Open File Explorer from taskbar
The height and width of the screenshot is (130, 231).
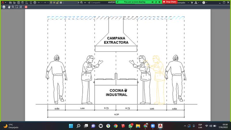click(138, 126)
